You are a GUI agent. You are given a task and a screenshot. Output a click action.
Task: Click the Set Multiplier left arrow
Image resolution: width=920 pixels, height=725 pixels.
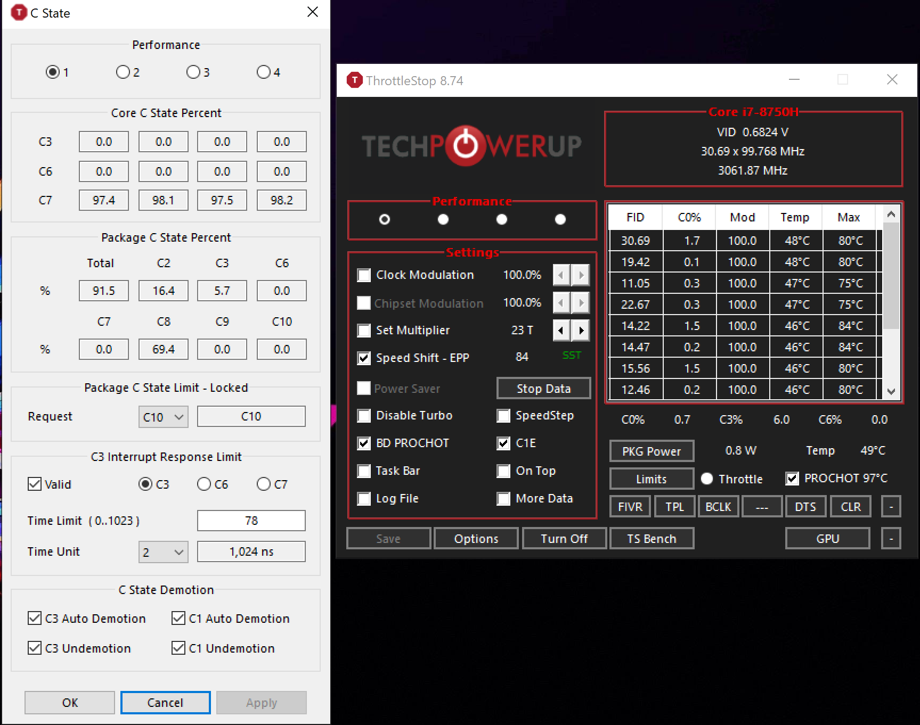tap(561, 331)
